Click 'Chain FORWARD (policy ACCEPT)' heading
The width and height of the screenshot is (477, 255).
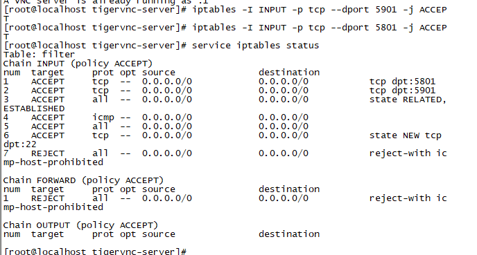[83, 180]
